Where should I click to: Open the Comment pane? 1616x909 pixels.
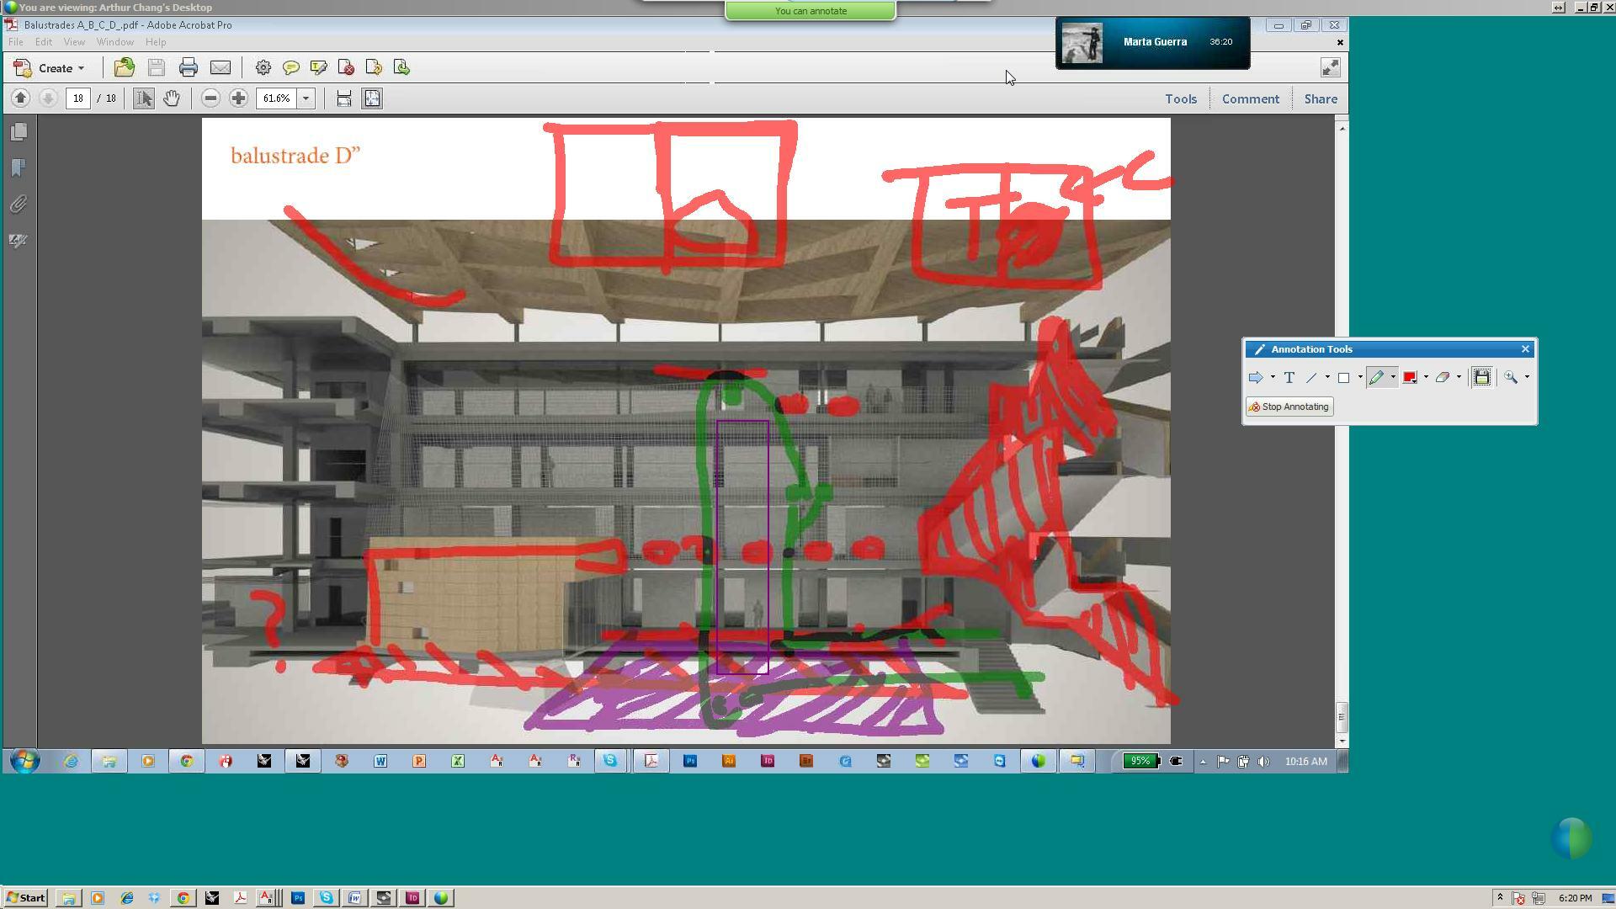[x=1251, y=99]
